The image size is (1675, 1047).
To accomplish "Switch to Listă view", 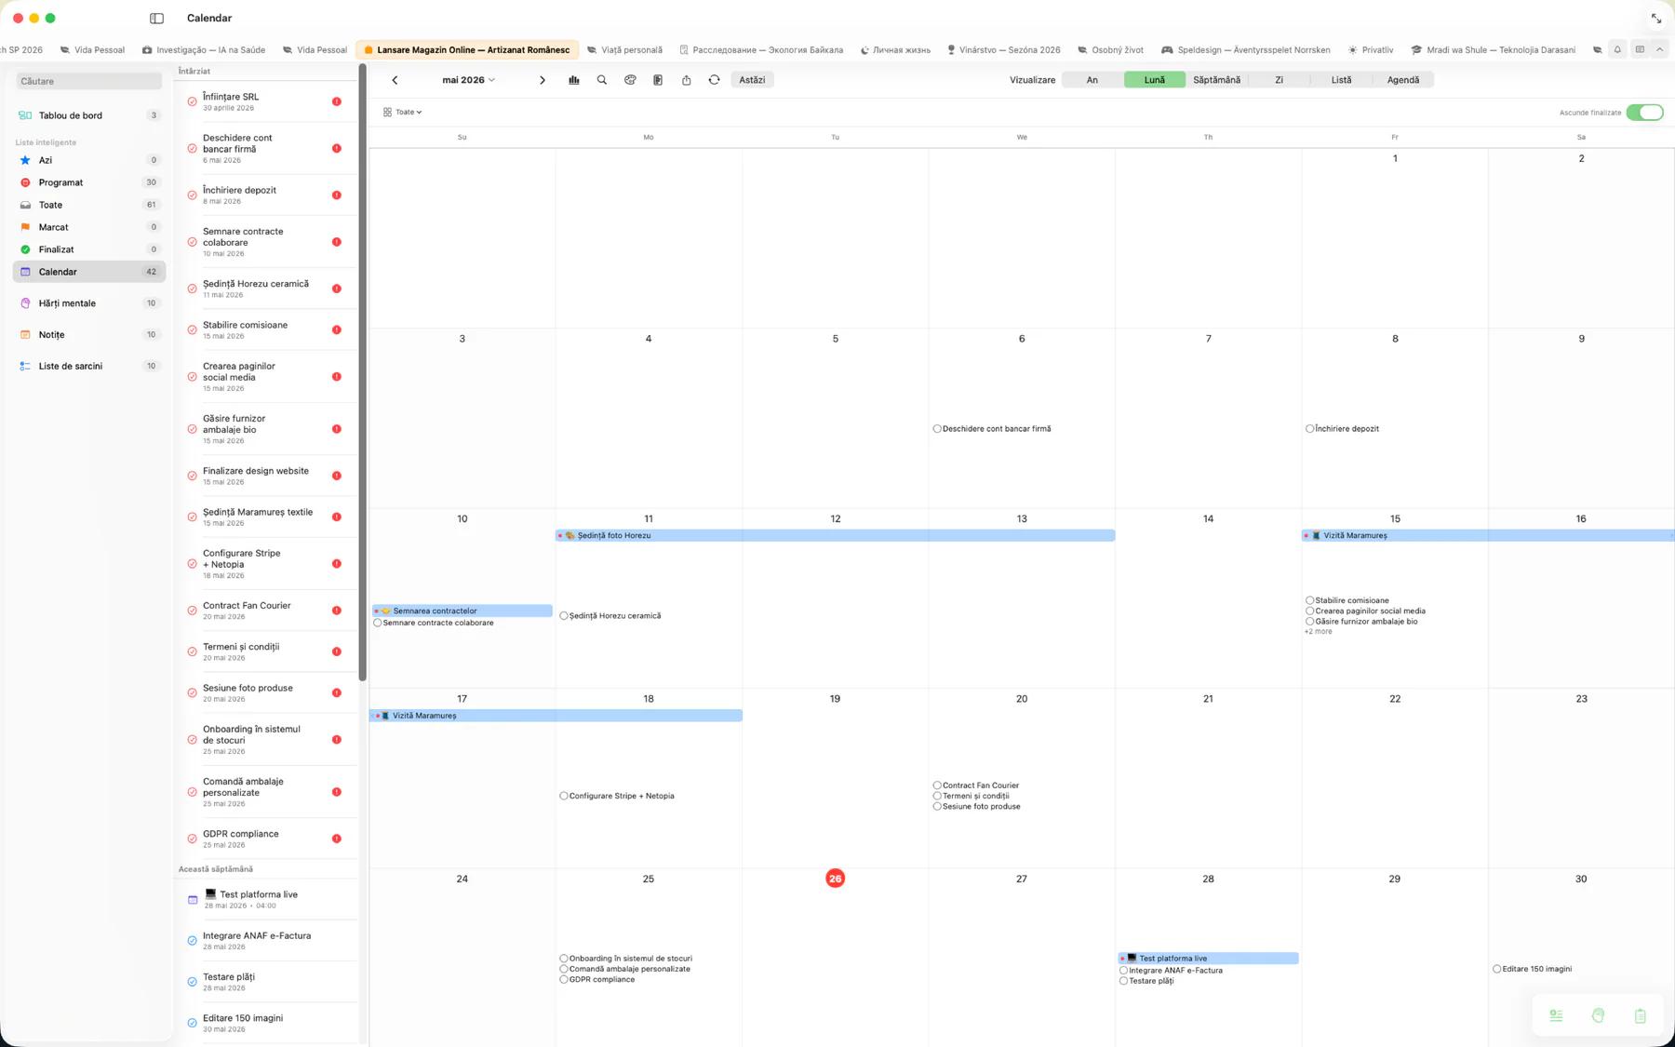I will pyautogui.click(x=1341, y=80).
